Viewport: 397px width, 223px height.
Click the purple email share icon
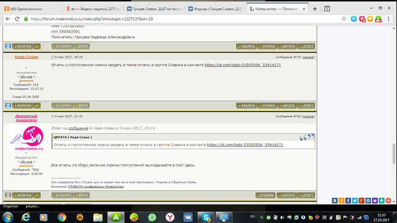coord(375,201)
